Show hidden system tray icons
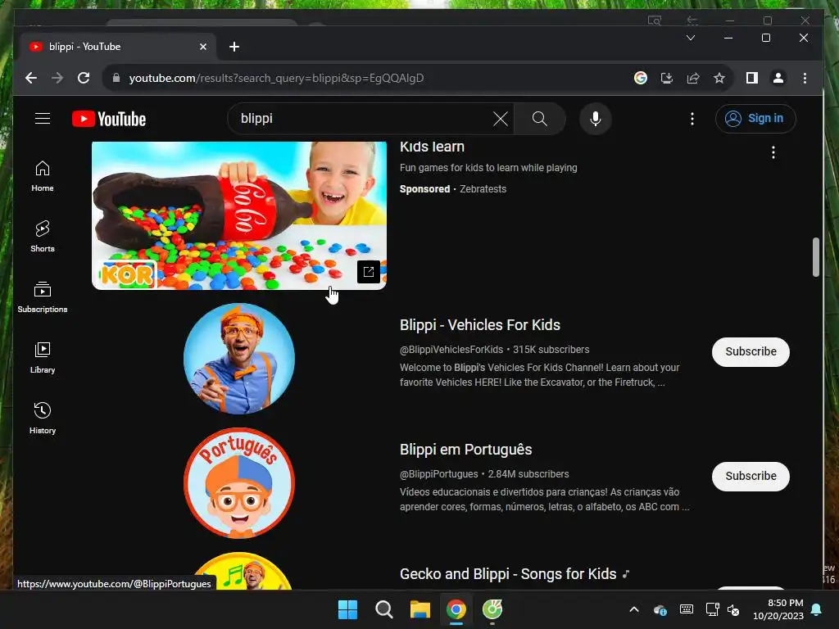839x629 pixels. 634,609
